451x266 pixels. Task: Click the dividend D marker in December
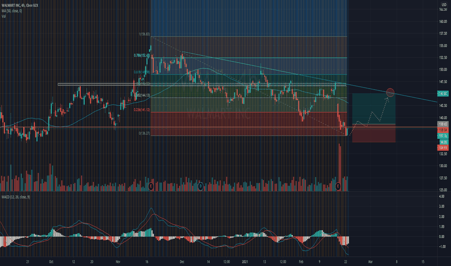(x=200, y=186)
